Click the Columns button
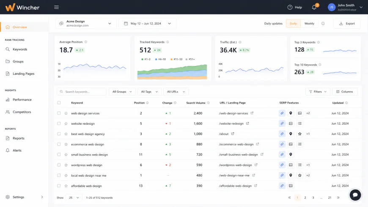Viewport: 368px width, 207px height. pyautogui.click(x=345, y=92)
